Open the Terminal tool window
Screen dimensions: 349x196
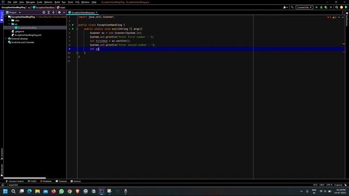pos(61,181)
